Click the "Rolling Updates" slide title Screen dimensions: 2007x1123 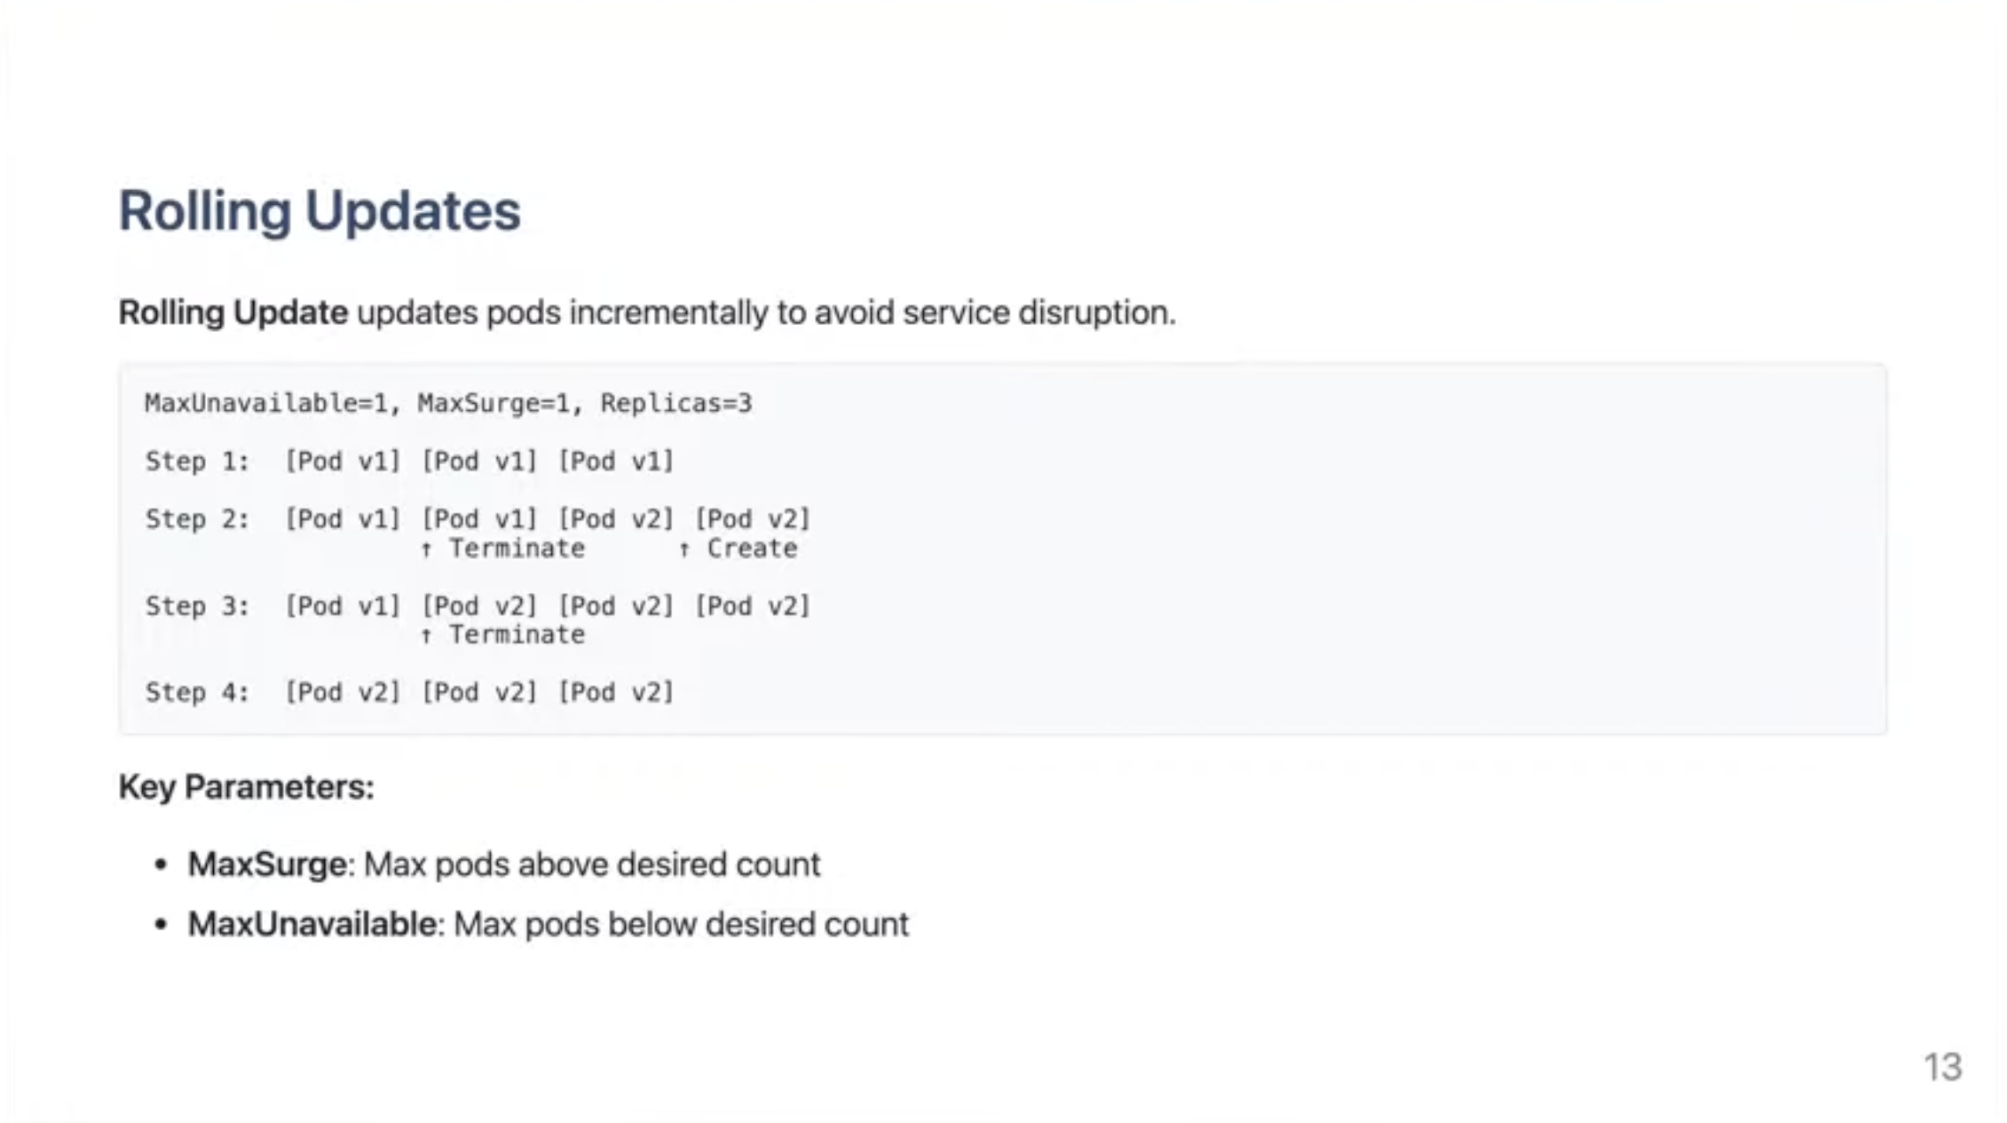click(319, 211)
